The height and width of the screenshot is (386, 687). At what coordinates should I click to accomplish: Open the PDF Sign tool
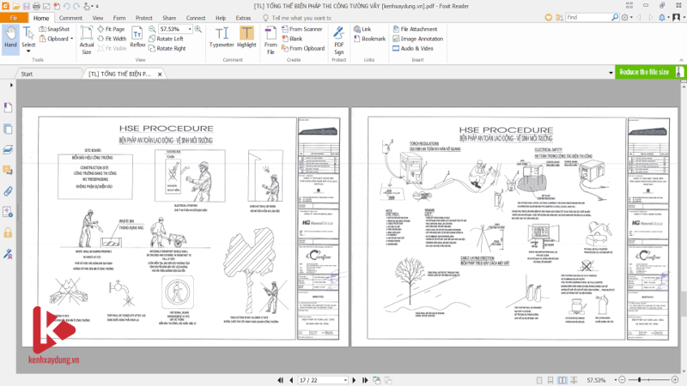click(338, 37)
